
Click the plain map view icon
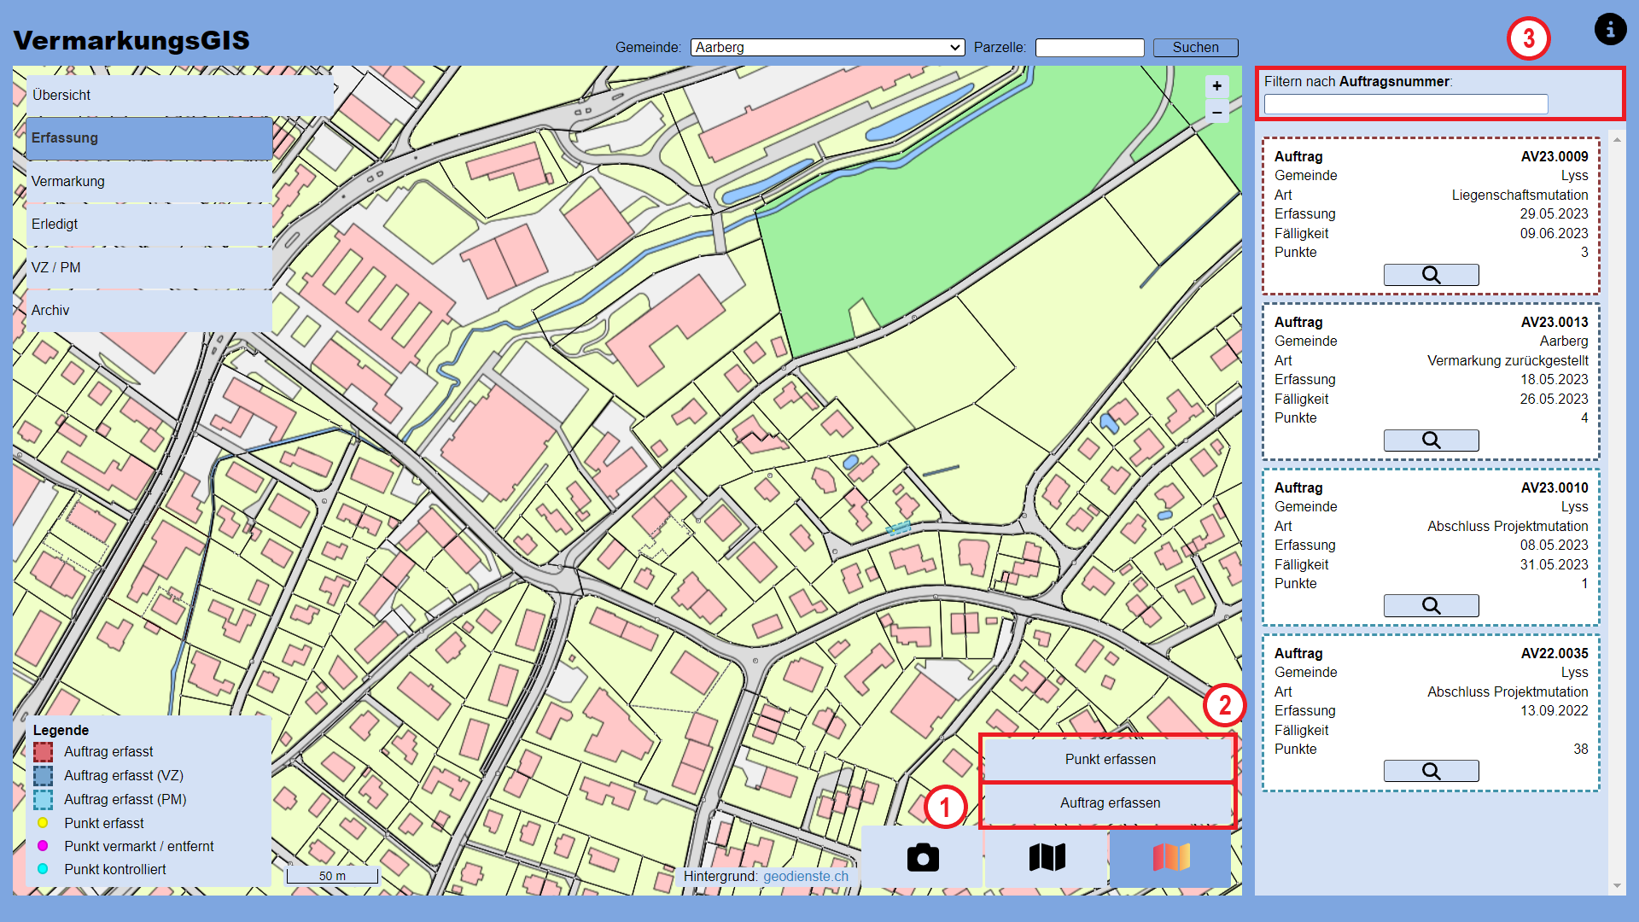point(1047,856)
